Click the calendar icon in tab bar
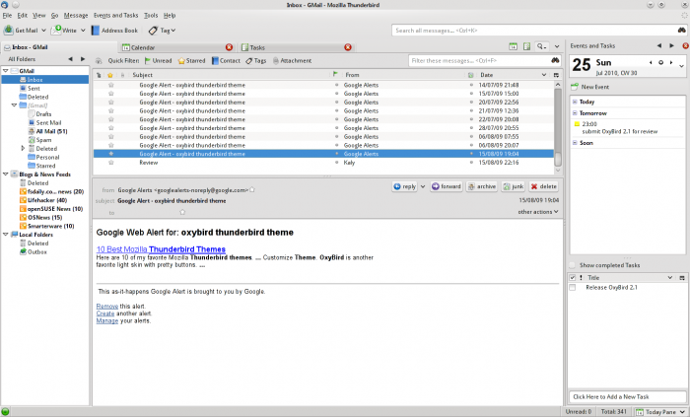 [514, 46]
